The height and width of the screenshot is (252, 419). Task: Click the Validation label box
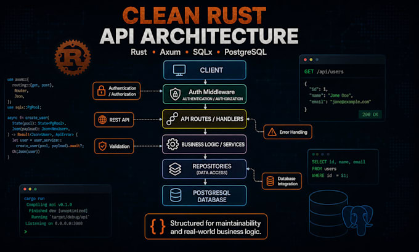(114, 146)
